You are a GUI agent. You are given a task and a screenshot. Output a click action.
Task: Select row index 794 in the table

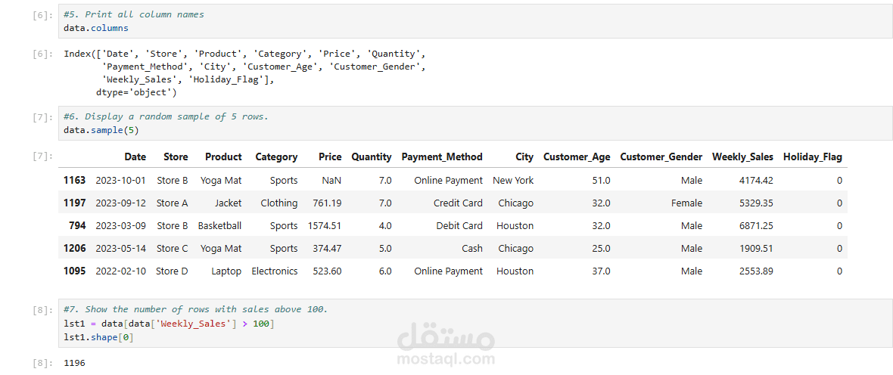pos(77,226)
